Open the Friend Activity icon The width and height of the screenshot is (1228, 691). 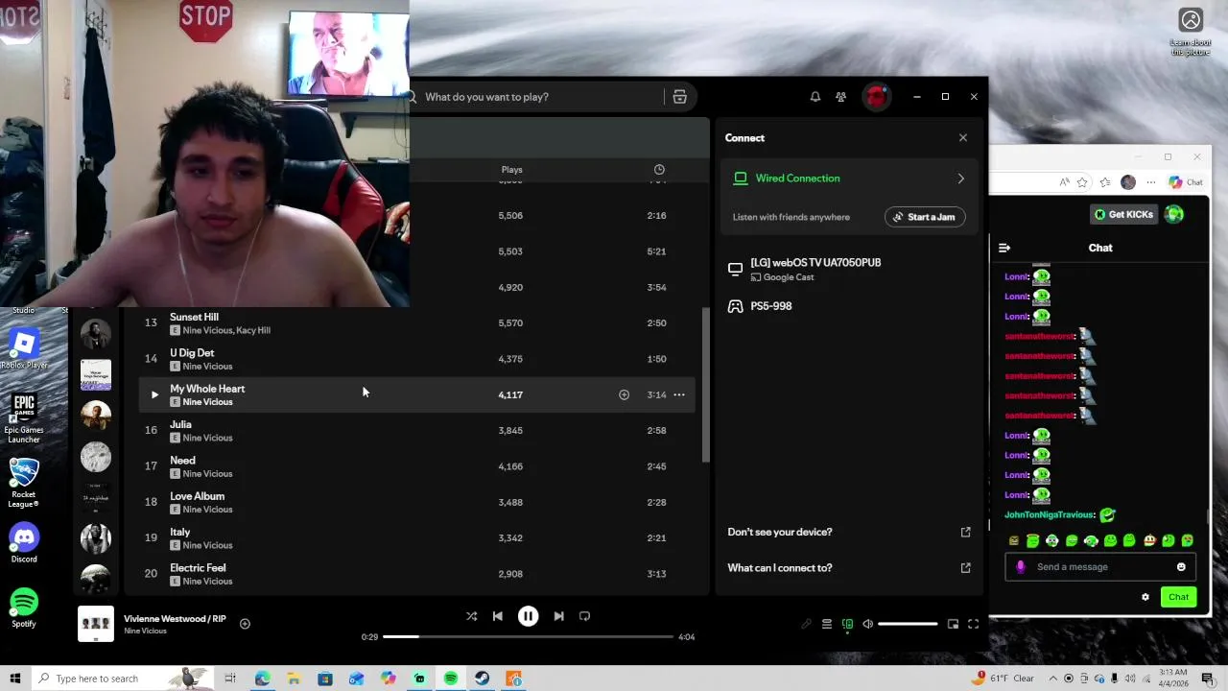click(x=840, y=97)
